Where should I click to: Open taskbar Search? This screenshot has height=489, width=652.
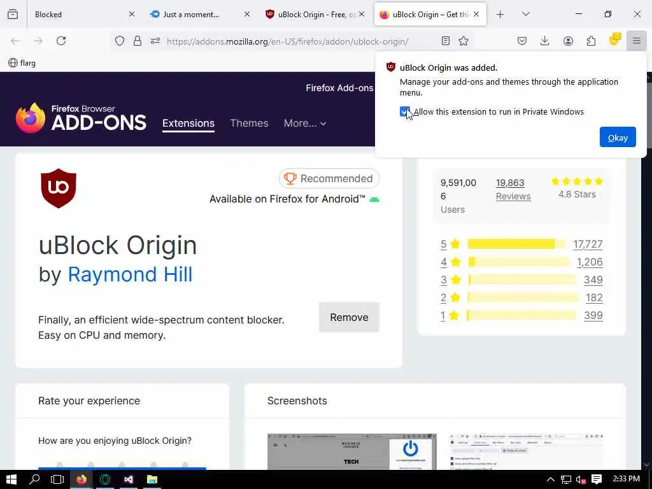pos(34,479)
